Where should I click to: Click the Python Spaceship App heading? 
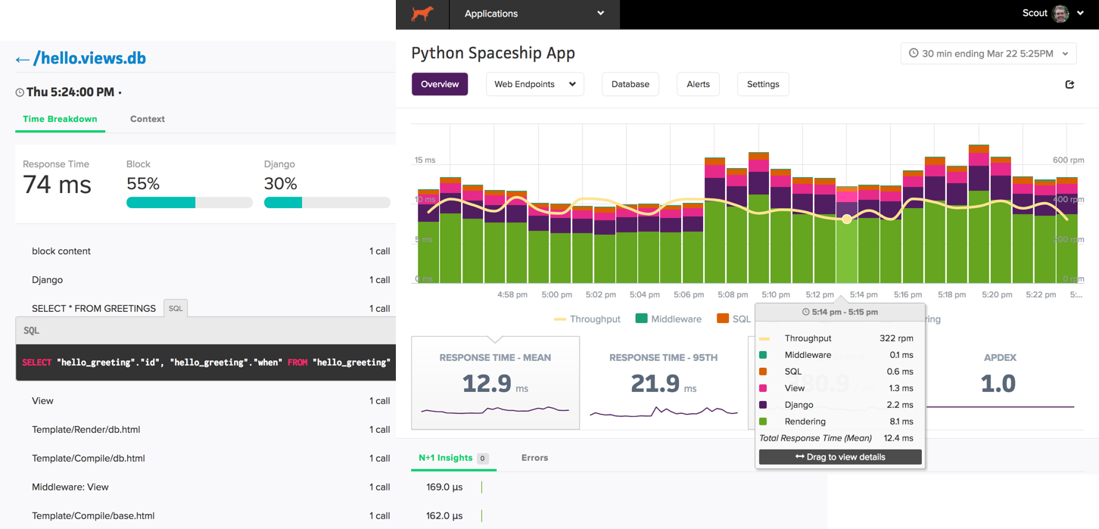coord(493,53)
